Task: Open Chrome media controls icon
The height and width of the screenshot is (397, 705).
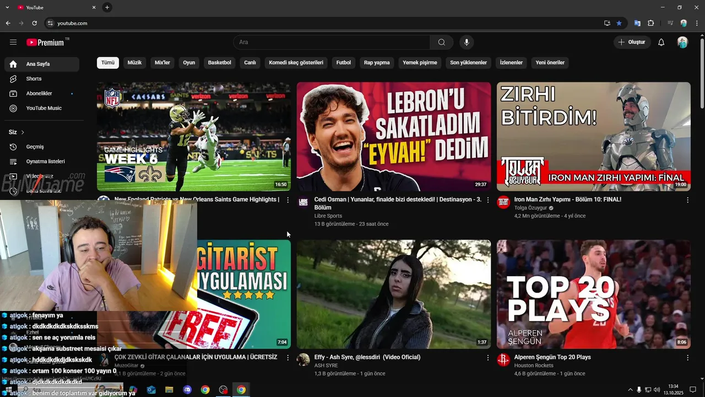Action: click(x=670, y=23)
